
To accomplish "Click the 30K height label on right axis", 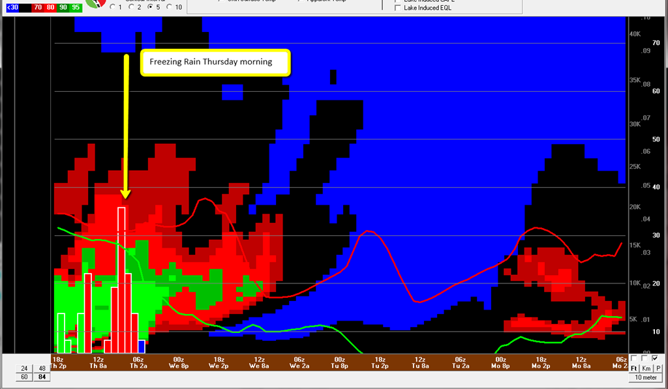I will pos(635,124).
